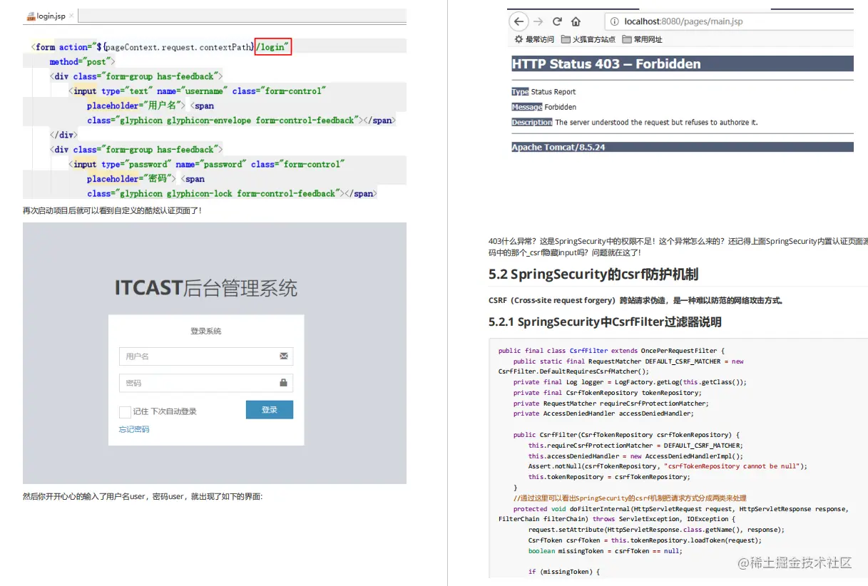Click the gear icon beside 最常访问

coord(519,39)
